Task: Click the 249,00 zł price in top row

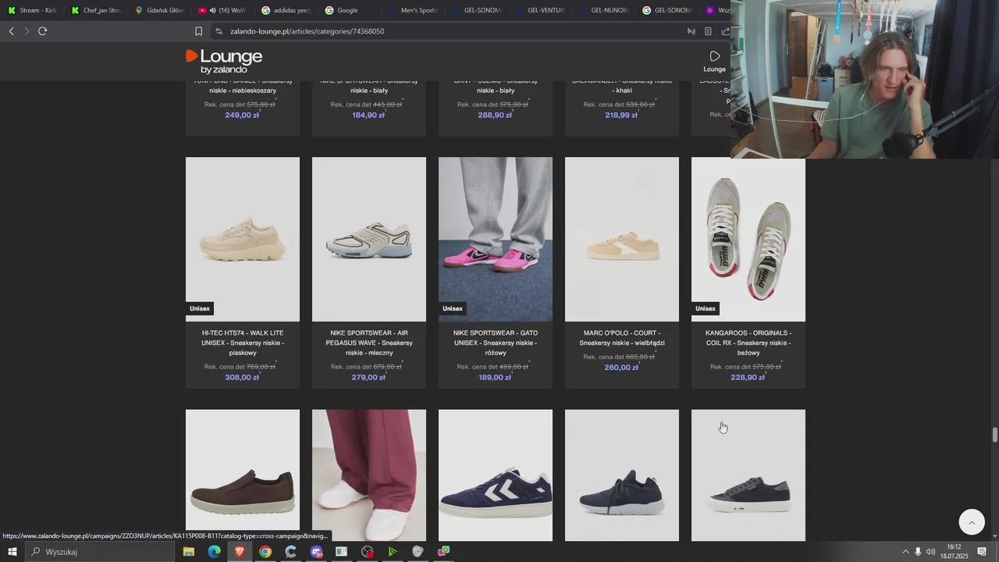Action: click(x=242, y=115)
